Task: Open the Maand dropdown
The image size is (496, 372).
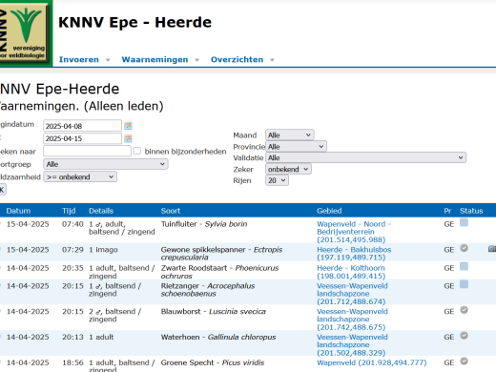Action: [290, 135]
